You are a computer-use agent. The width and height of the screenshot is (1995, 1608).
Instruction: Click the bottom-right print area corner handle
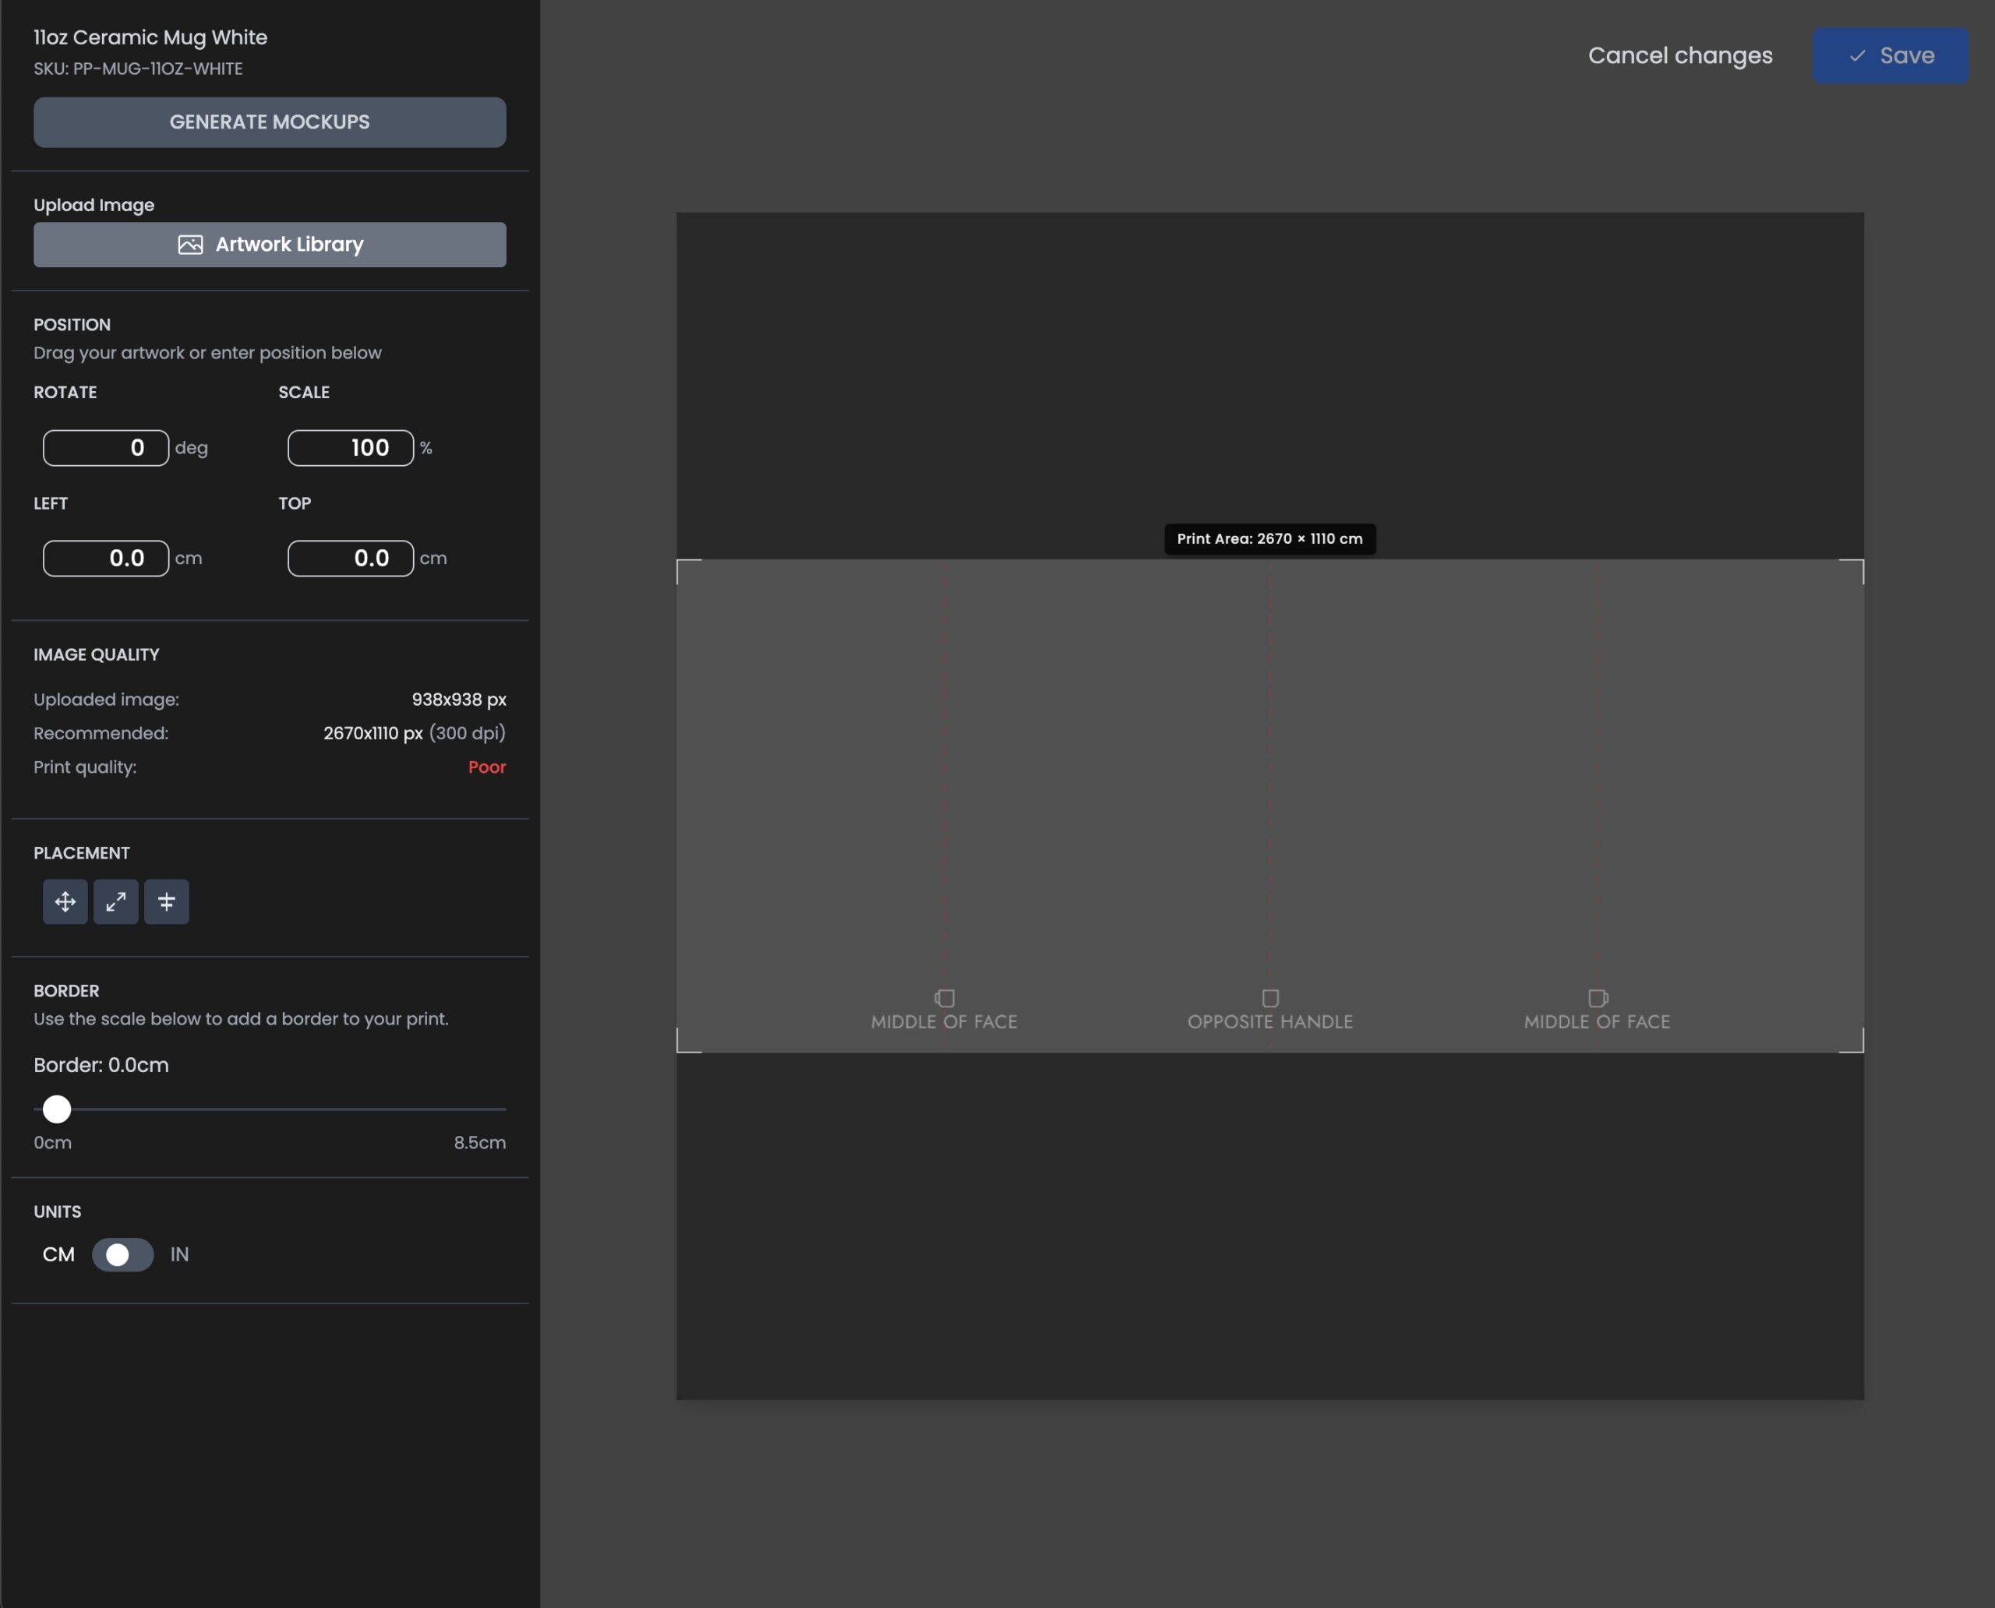1858,1047
